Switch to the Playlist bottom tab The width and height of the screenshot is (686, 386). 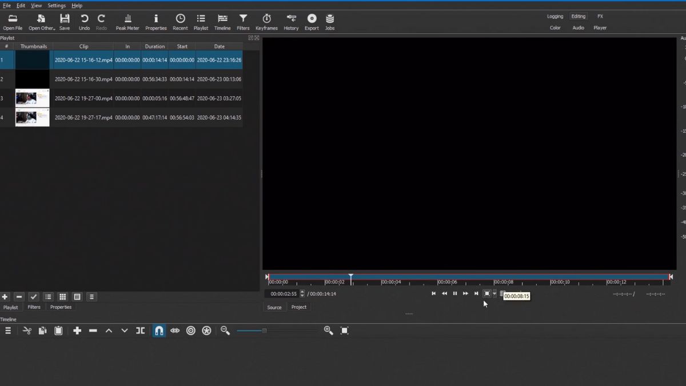(11, 307)
